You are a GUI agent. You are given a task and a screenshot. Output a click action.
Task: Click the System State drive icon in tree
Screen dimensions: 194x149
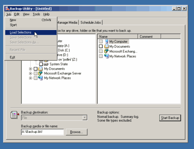coord(46,64)
